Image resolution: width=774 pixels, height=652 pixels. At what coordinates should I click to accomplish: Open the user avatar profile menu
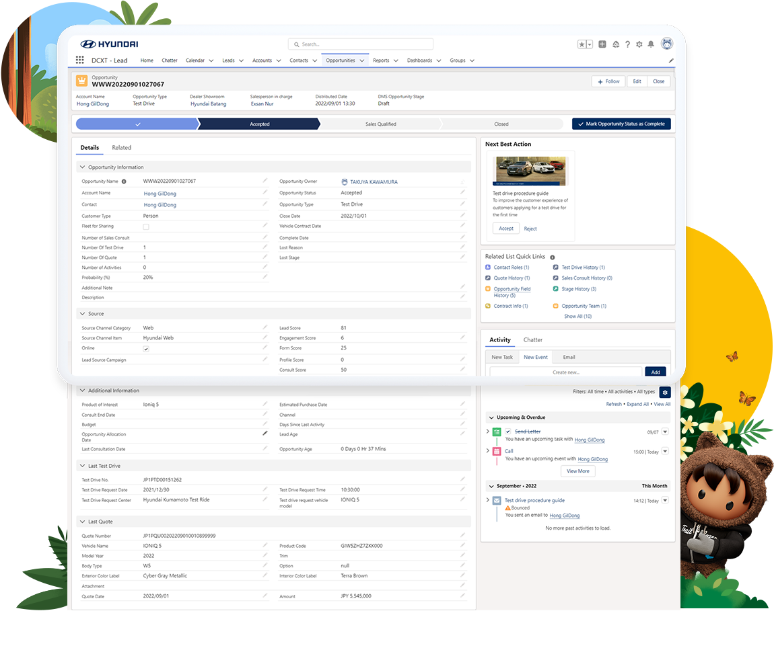tap(667, 44)
